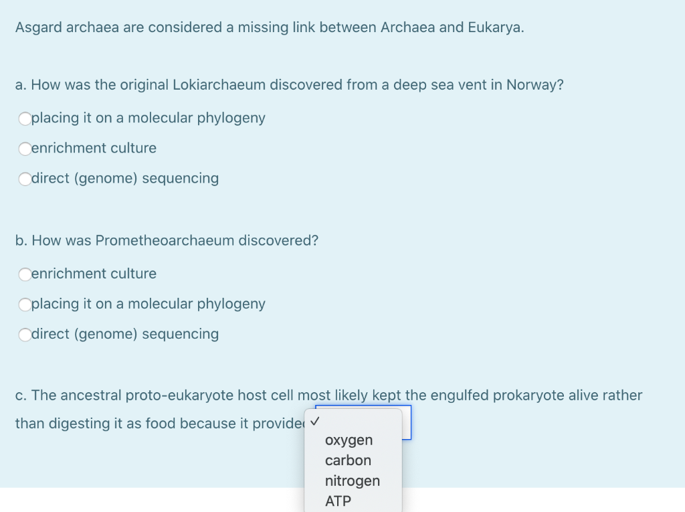
Task: Click the Asgard archaea introductory statement
Action: 270,27
